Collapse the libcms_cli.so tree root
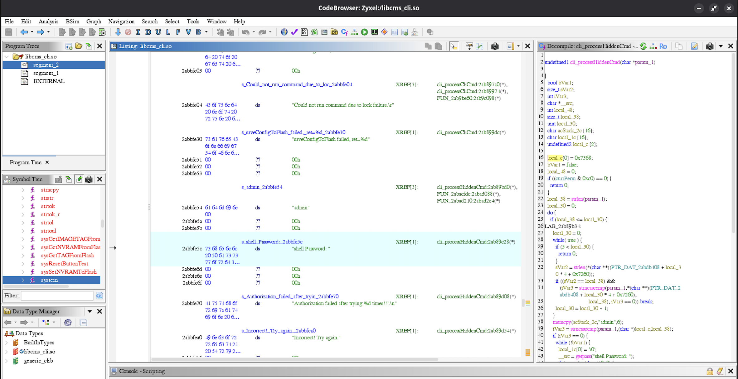The image size is (738, 379). coord(7,57)
